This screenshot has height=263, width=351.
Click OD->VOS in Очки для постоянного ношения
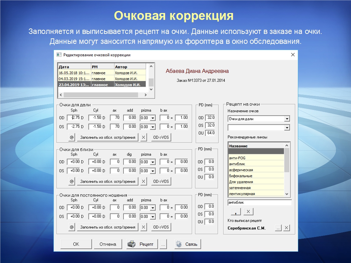pyautogui.click(x=161, y=227)
